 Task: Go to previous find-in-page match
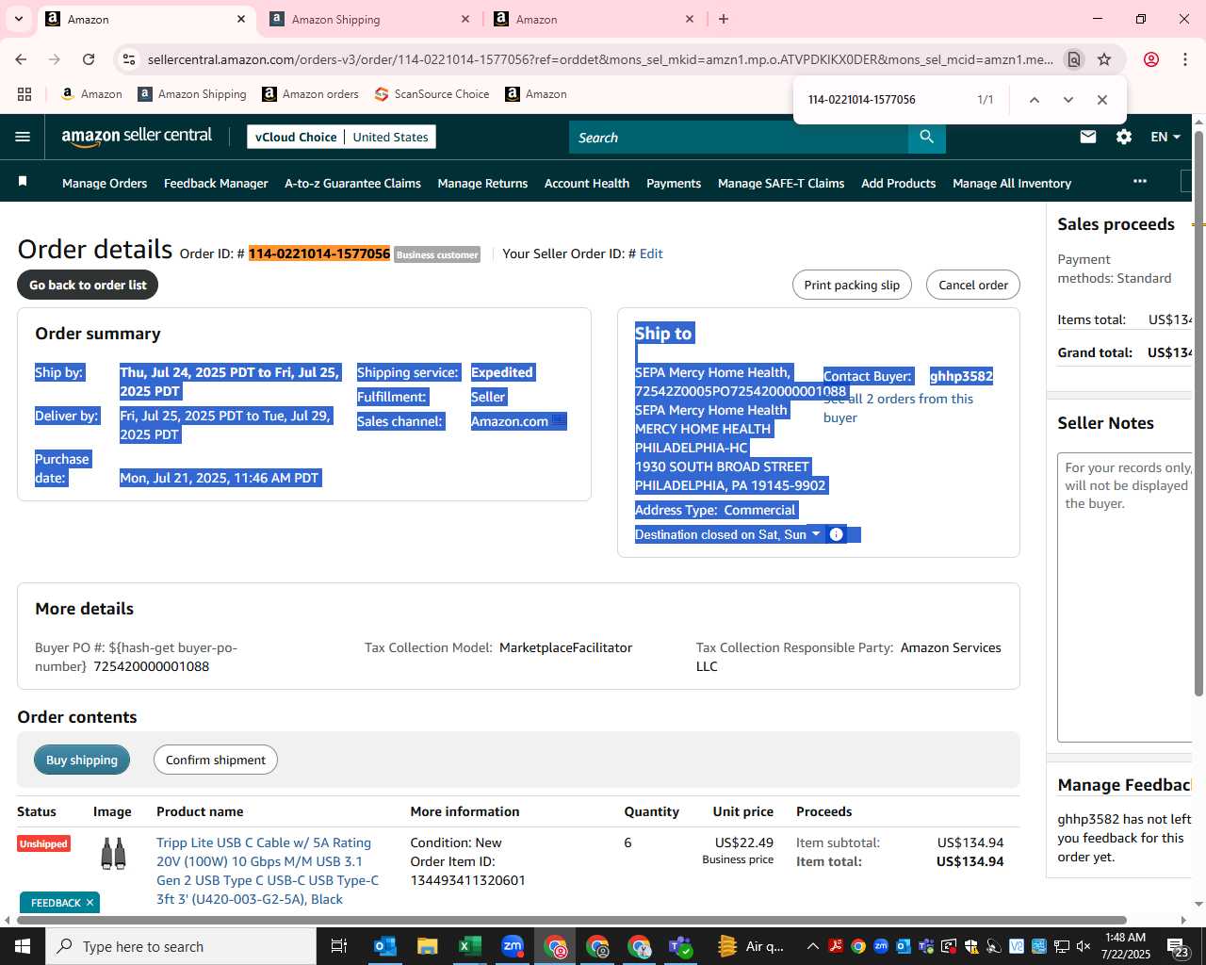[x=1034, y=100]
